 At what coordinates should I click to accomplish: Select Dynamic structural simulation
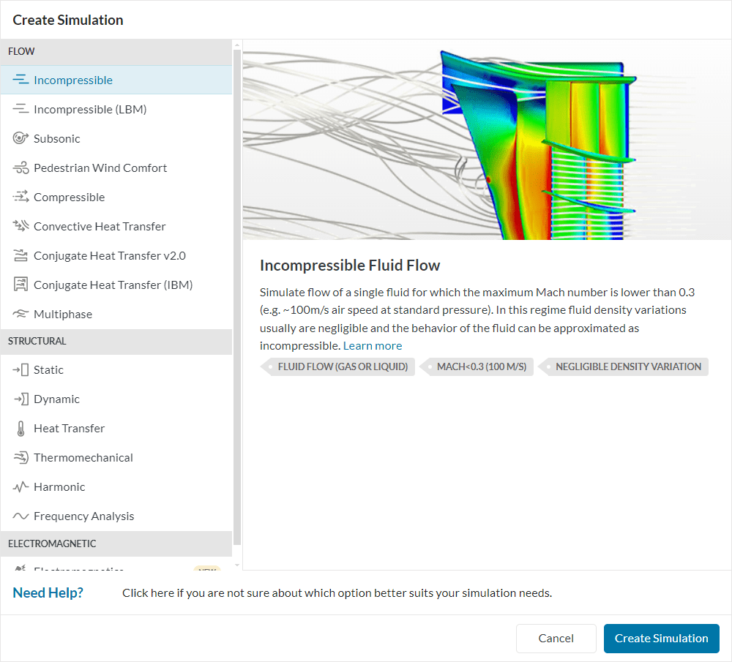tap(56, 399)
